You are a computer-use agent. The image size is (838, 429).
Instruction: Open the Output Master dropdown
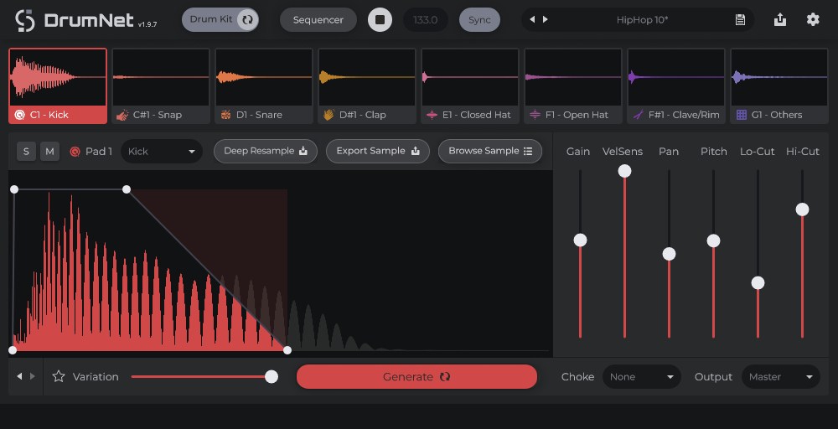pyautogui.click(x=780, y=377)
